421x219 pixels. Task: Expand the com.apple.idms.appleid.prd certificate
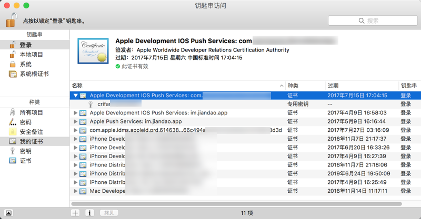(76, 130)
